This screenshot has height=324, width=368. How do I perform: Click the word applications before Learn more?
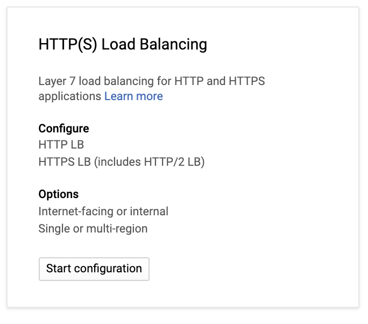(x=70, y=96)
